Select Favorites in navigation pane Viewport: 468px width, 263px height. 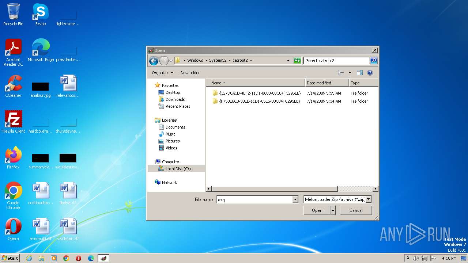tap(170, 85)
